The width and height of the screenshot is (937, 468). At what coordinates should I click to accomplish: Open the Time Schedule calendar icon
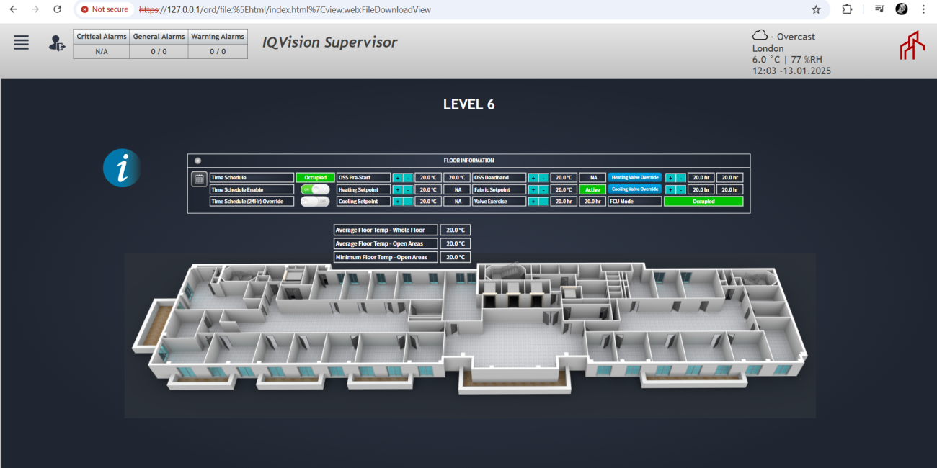[x=199, y=179]
